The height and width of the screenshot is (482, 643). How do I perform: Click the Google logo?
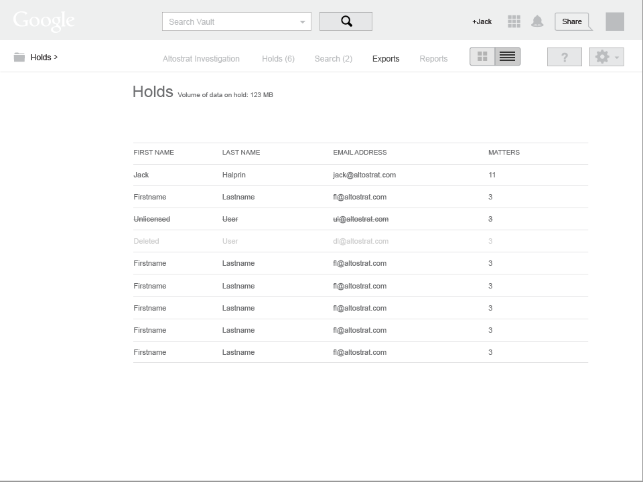click(x=44, y=21)
